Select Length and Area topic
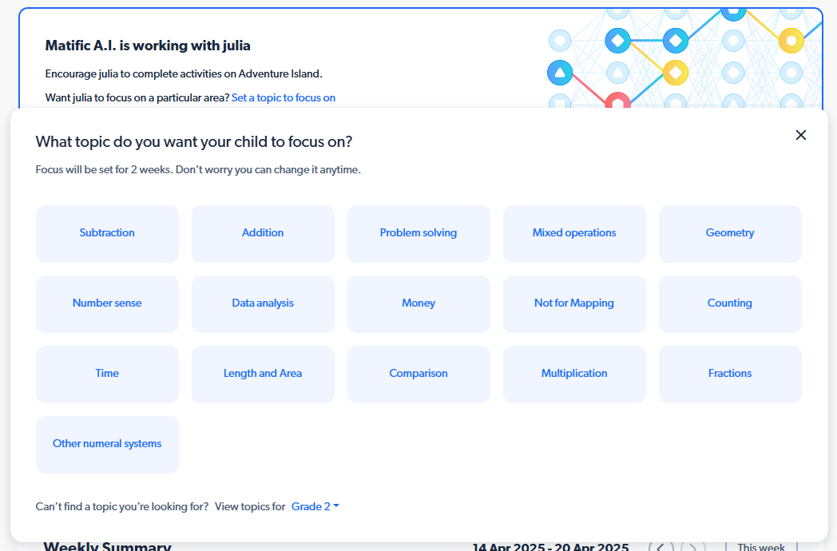The image size is (837, 551). 264,374
